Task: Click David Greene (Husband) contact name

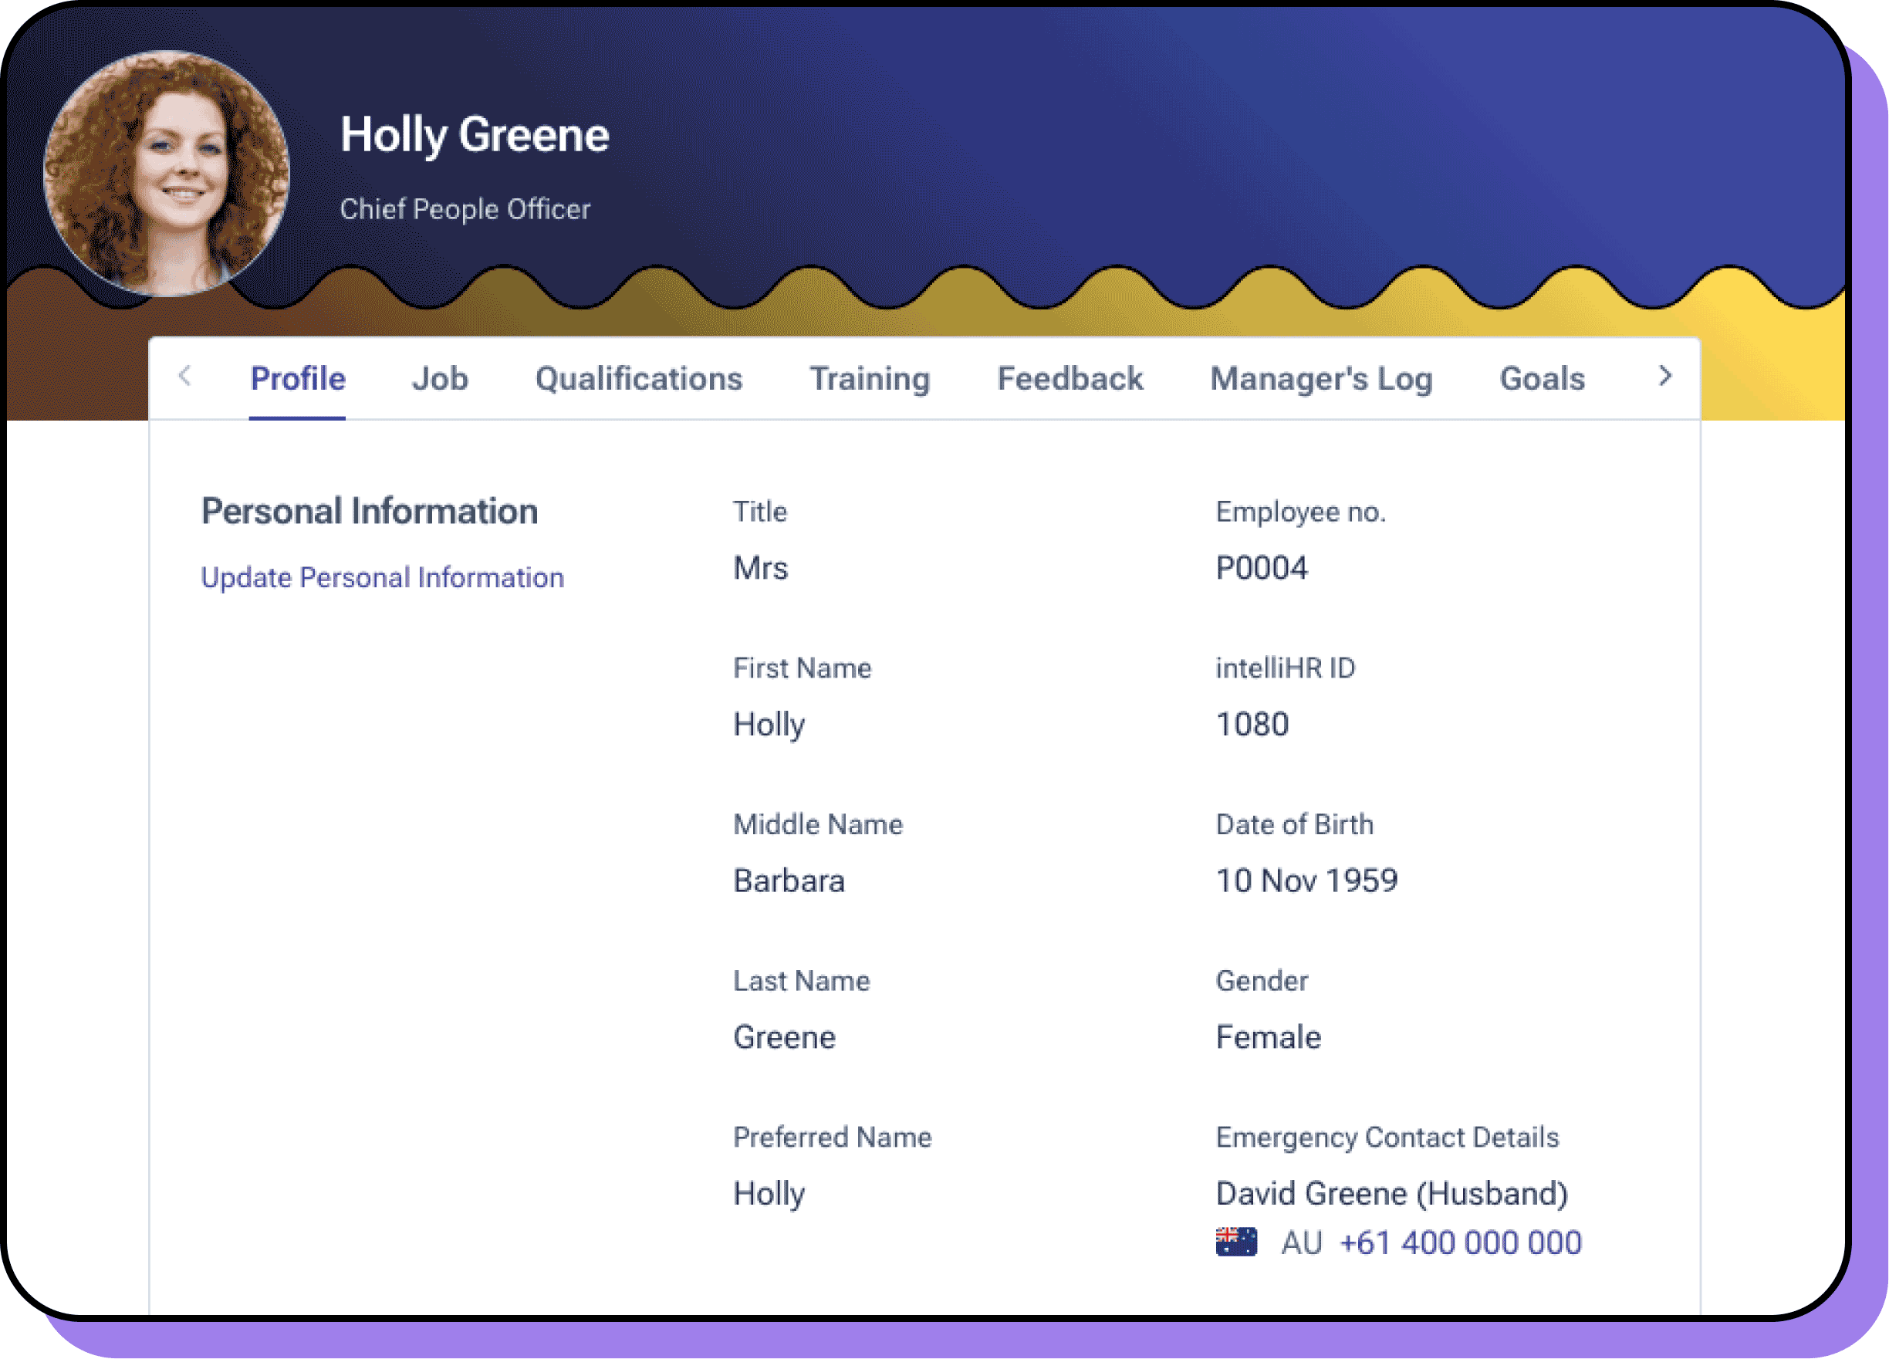Action: point(1391,1193)
